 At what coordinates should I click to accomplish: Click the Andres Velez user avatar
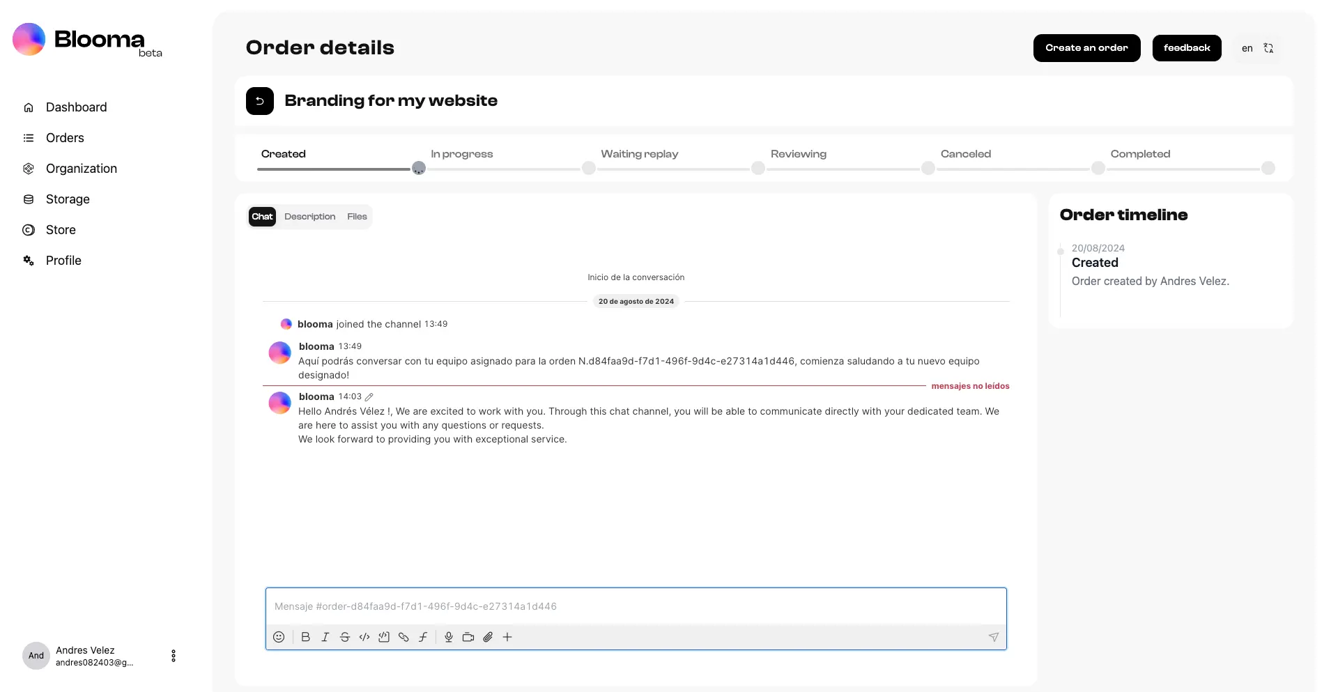[x=36, y=656]
